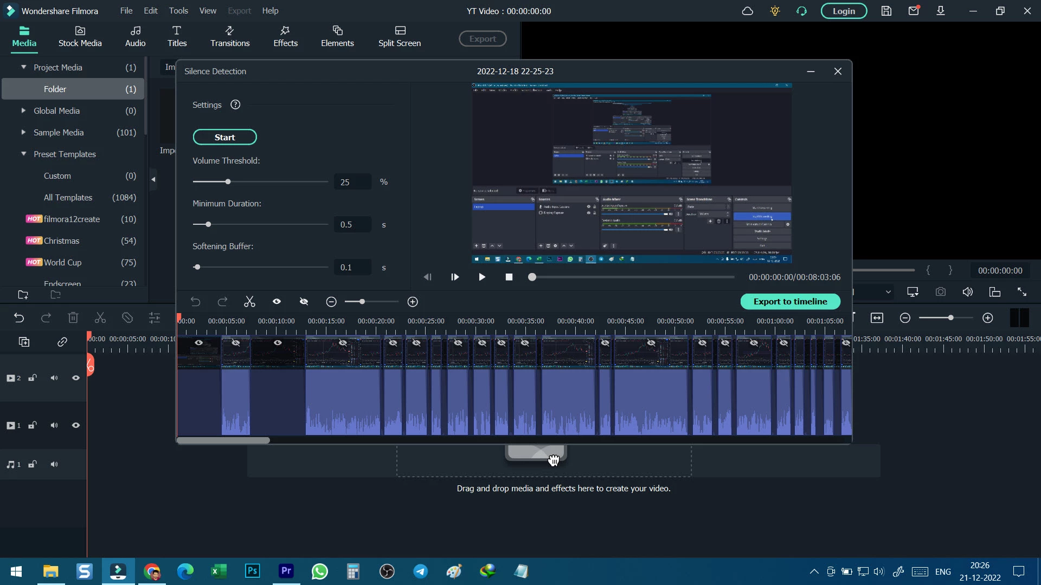Hide video track 2 with the eye icon

pyautogui.click(x=76, y=378)
